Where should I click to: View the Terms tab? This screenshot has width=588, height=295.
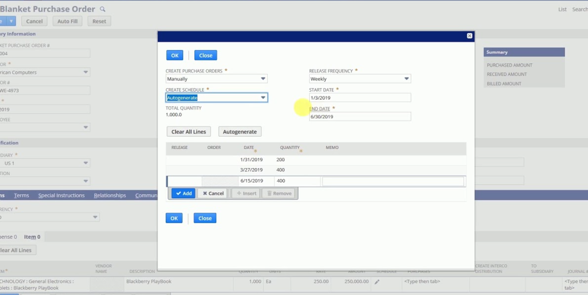coord(22,195)
